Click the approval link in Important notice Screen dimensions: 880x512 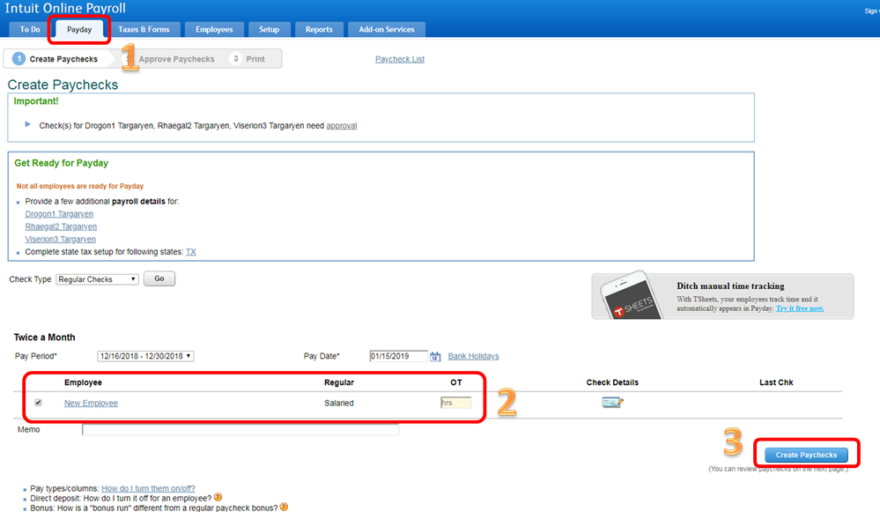pos(341,126)
